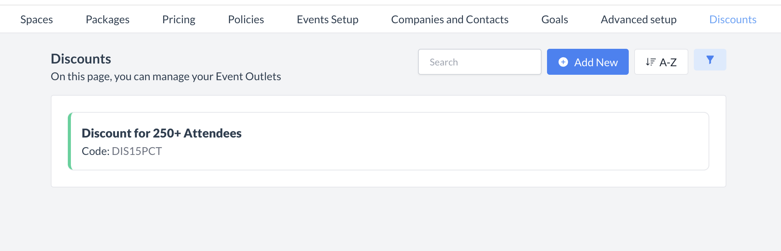Select the Policies tab
Screen dimensions: 781x251
[x=246, y=19]
